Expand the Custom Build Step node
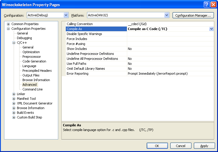The width and height of the screenshot is (218, 152). coord(14,118)
